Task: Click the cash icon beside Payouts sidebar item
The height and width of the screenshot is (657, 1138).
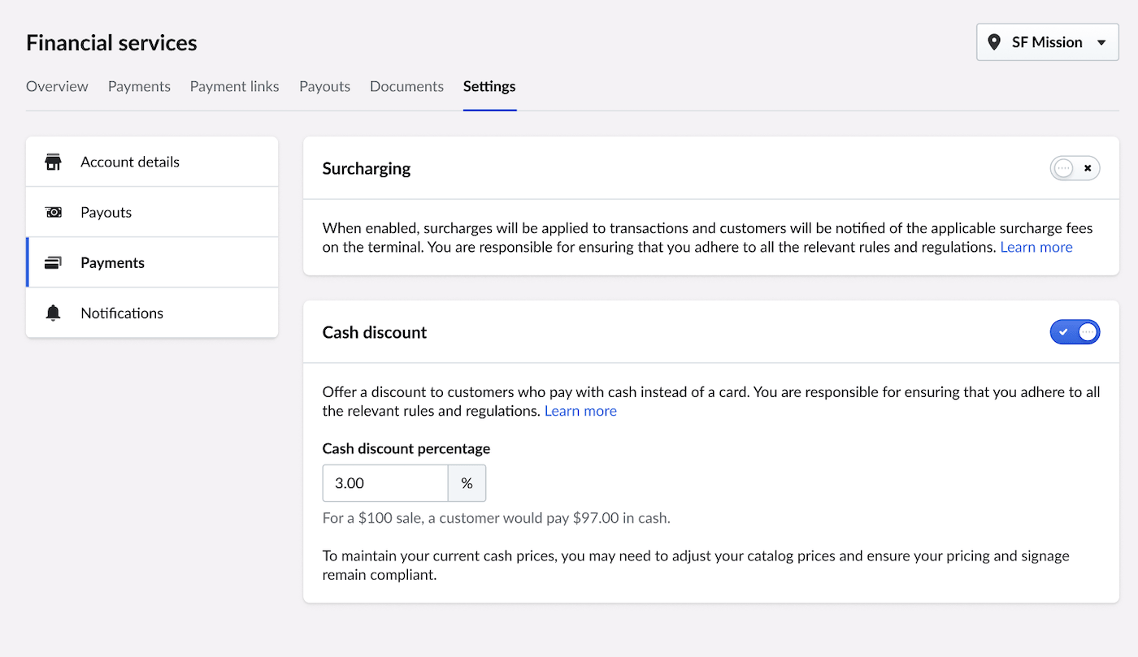Action: tap(54, 212)
